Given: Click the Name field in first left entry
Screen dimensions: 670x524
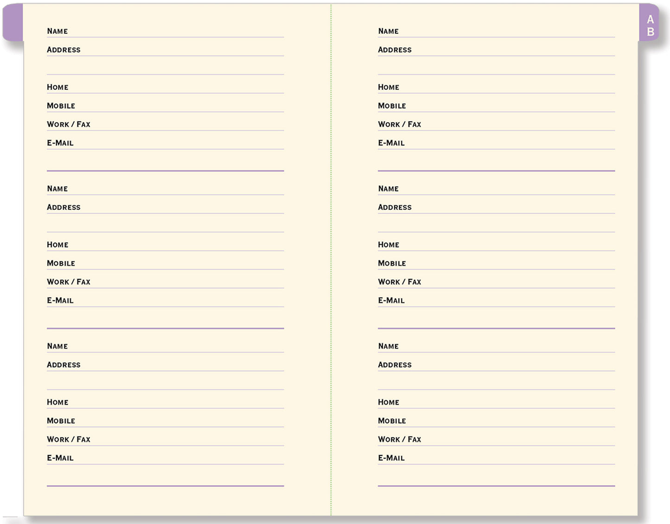Looking at the screenshot, I should point(166,33).
